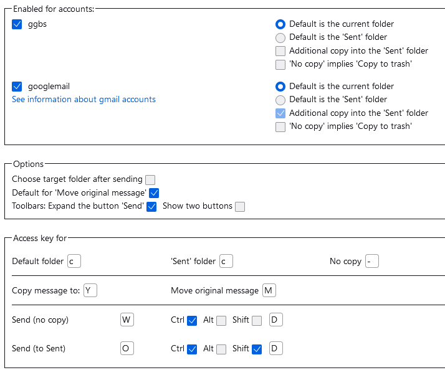Uncheck 'Expand the button Send' option

(151, 207)
